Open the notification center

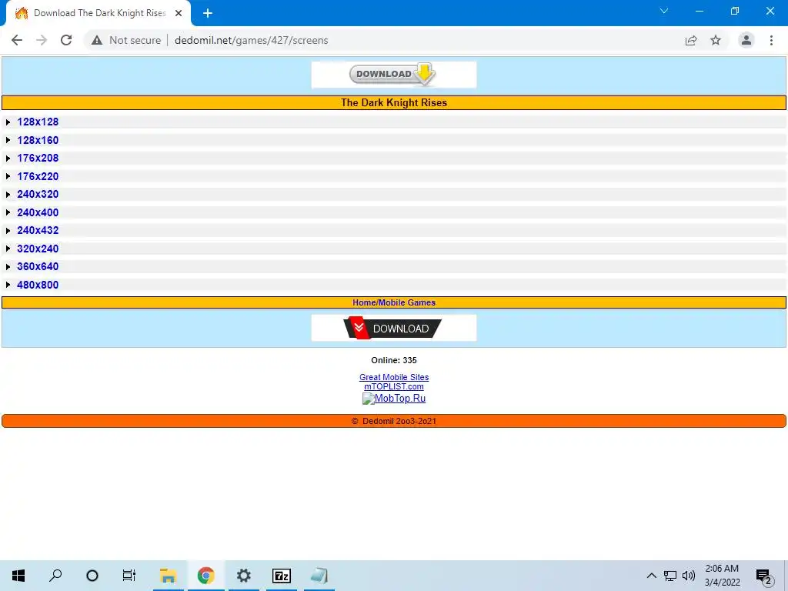coord(764,576)
